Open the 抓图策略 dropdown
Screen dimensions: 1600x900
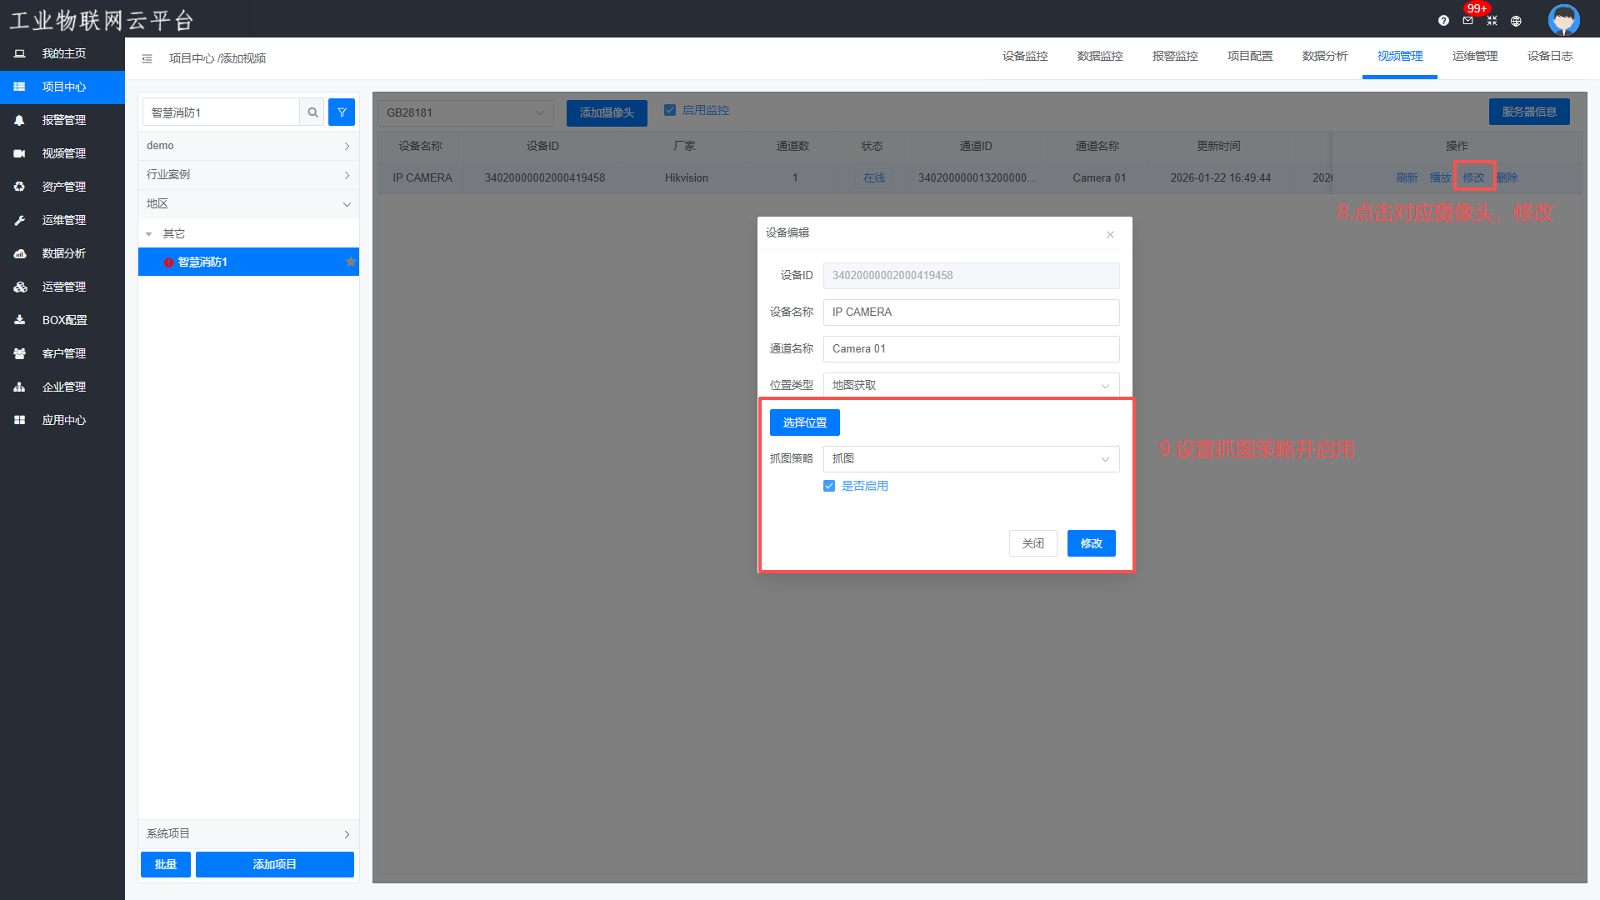coord(971,459)
